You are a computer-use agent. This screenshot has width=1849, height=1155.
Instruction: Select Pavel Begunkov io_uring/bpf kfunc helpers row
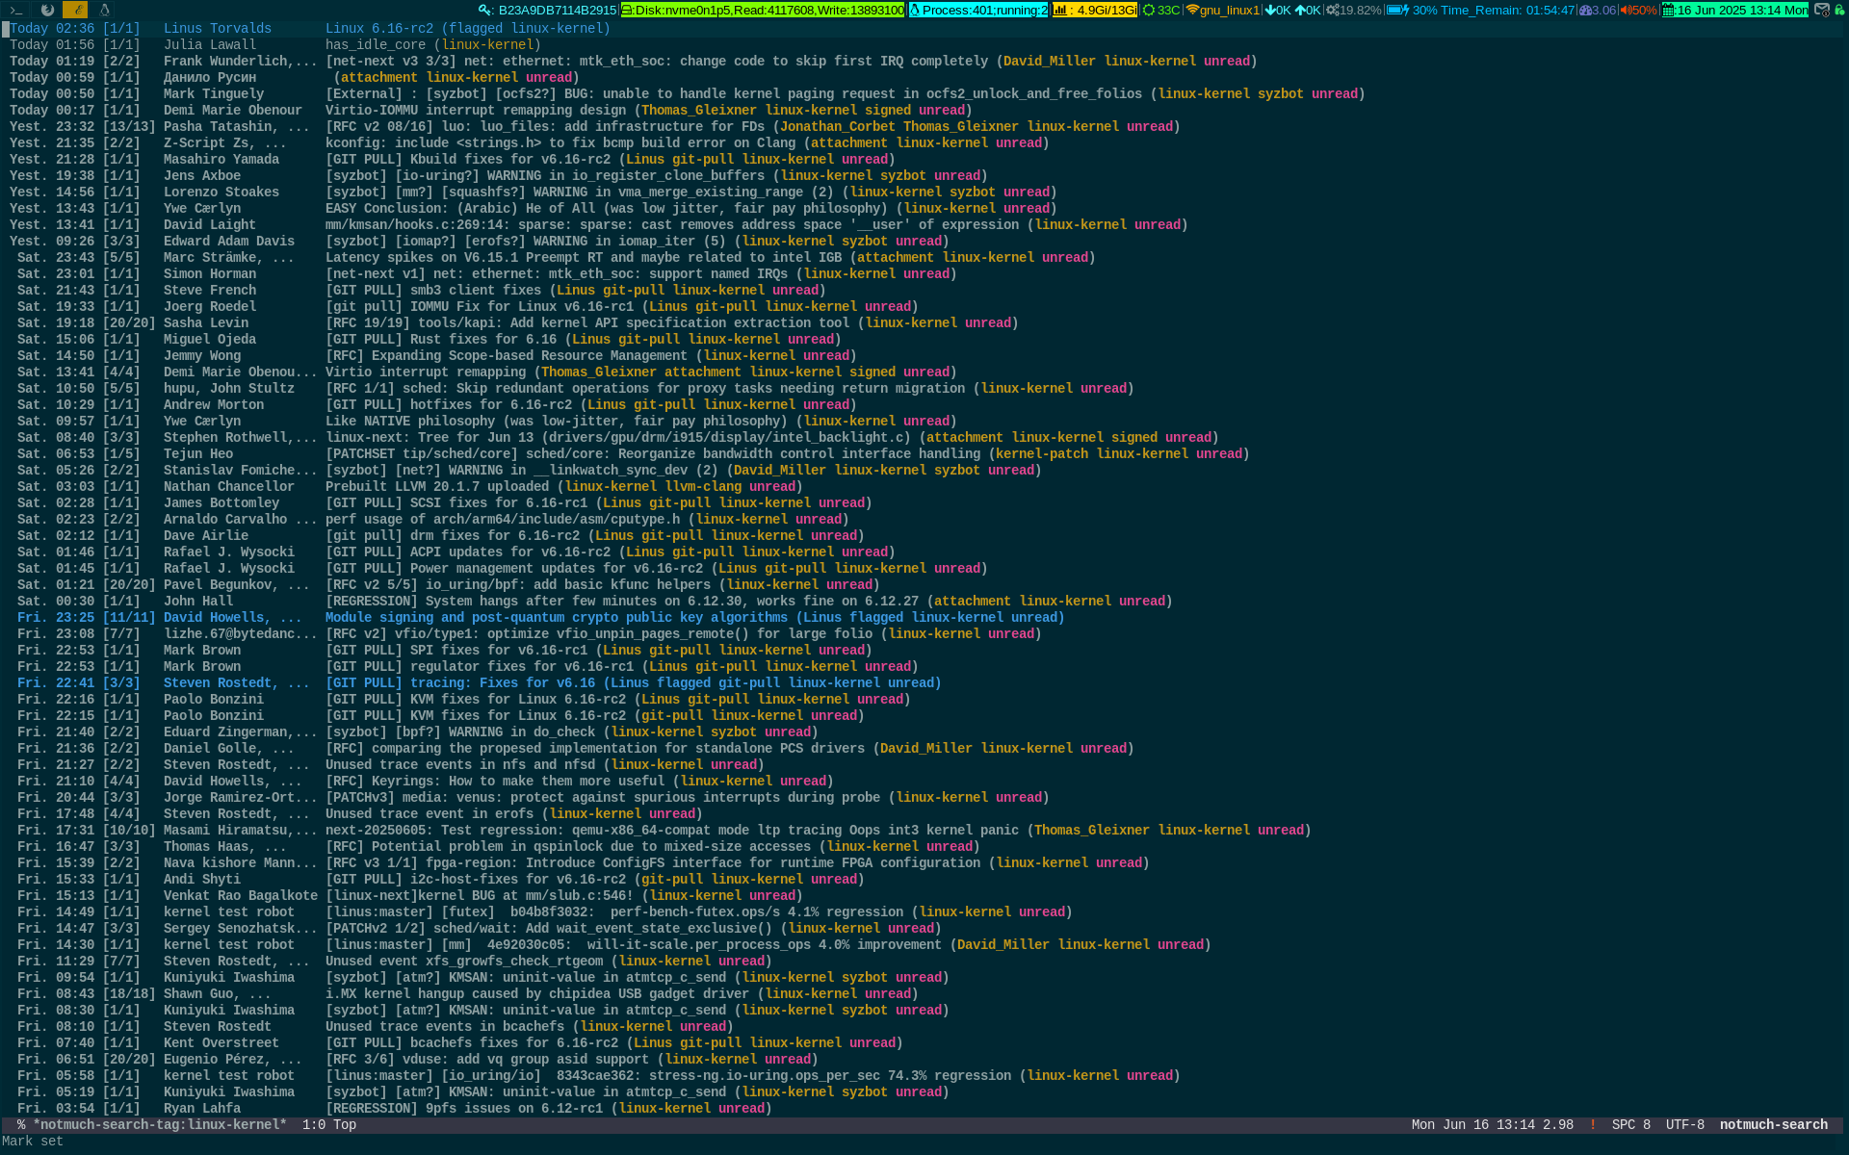click(x=924, y=584)
